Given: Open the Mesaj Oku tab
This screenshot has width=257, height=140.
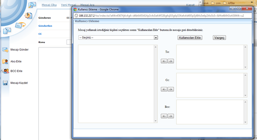Looking at the screenshot, I should coord(49,5).
